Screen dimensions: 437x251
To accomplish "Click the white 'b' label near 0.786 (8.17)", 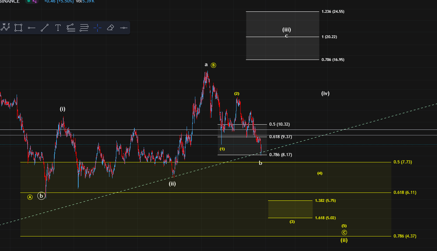I will (x=260, y=163).
